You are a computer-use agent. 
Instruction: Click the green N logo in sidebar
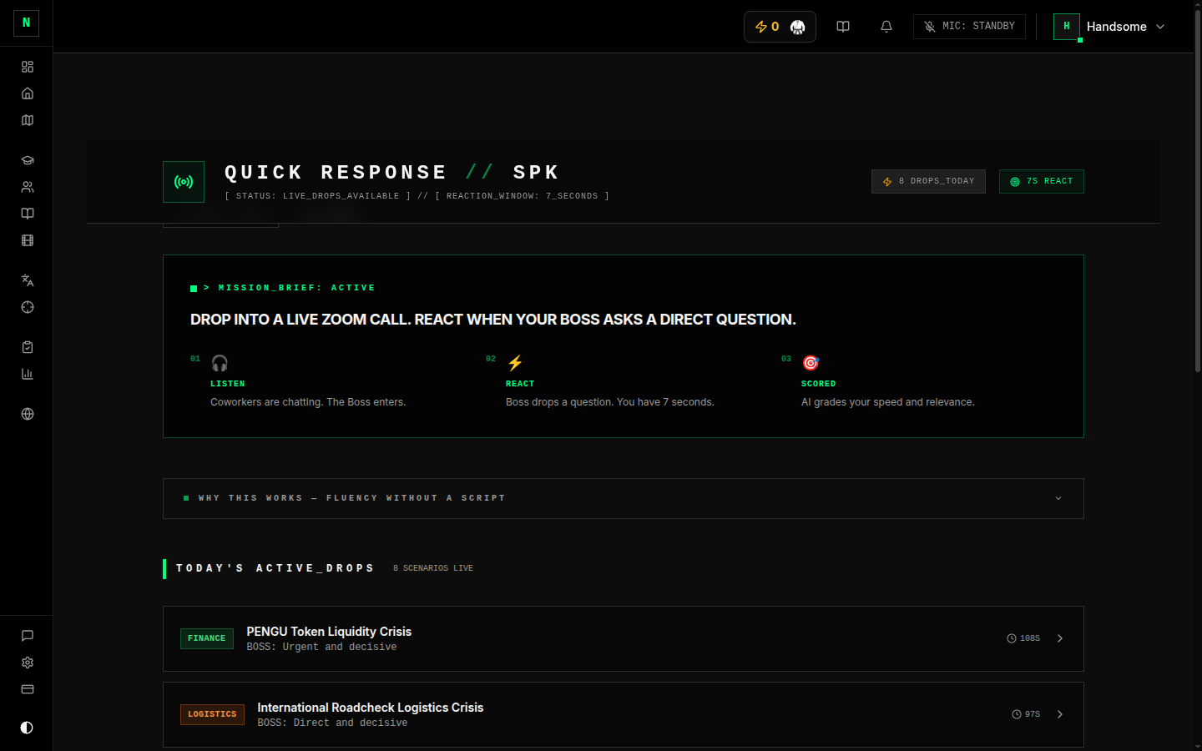26,23
